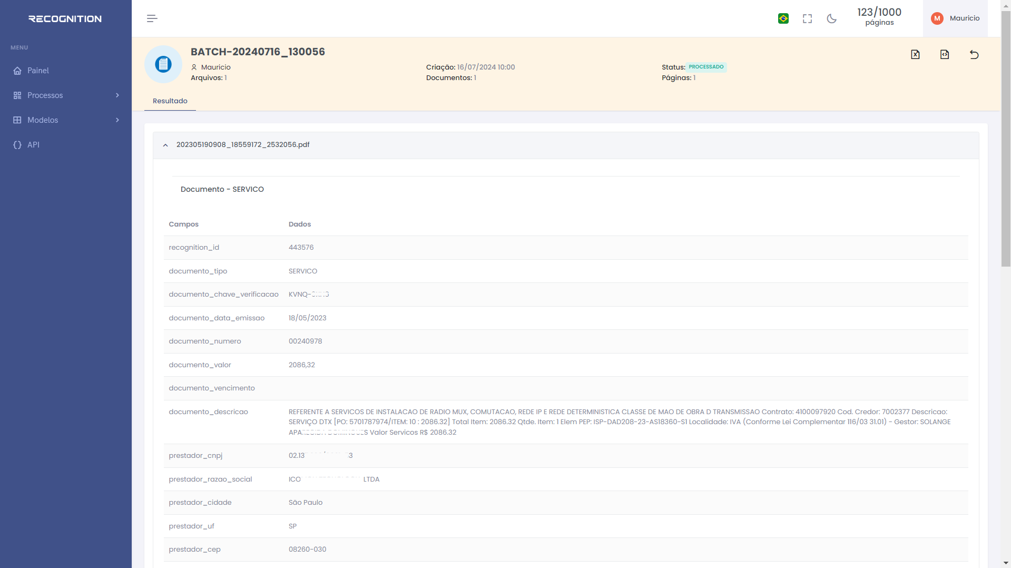The width and height of the screenshot is (1011, 568).
Task: Open Mauricio user profile menu
Action: pyautogui.click(x=955, y=18)
